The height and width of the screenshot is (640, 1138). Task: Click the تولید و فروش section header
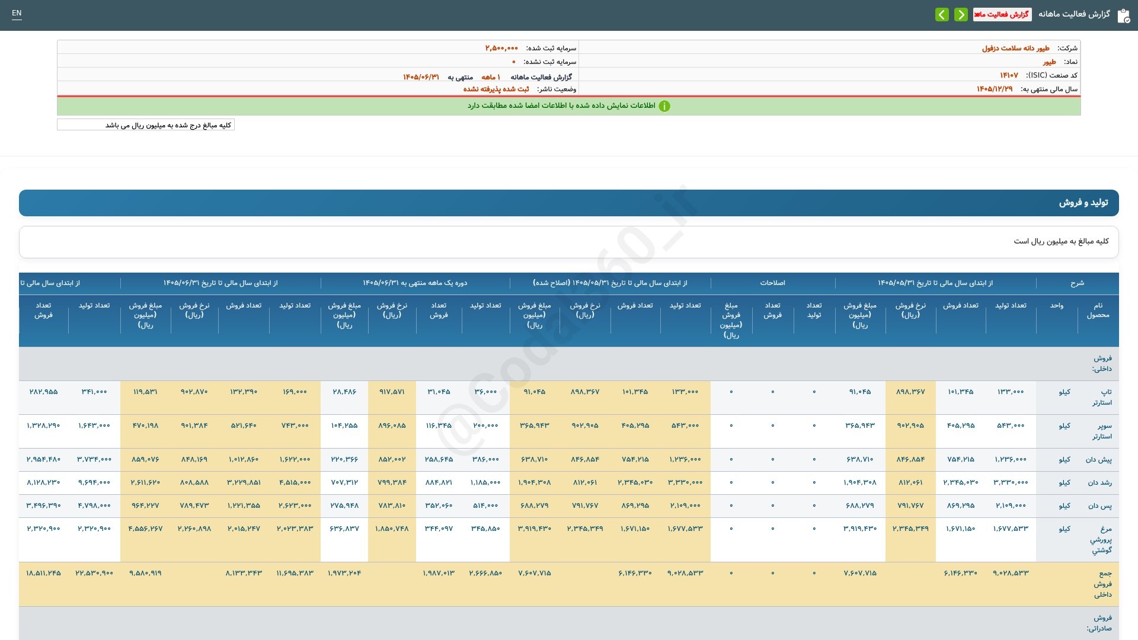[569, 203]
